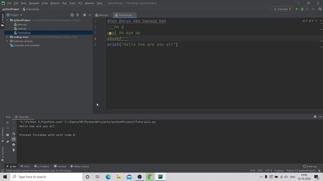This screenshot has width=323, height=181.
Task: Open Search Everywhere magnifier icon
Action: 320,9
